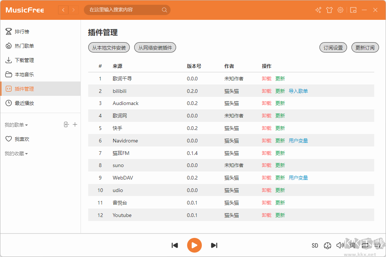Open 用户变量 for WebDAV
The height and width of the screenshot is (257, 386).
pyautogui.click(x=298, y=178)
